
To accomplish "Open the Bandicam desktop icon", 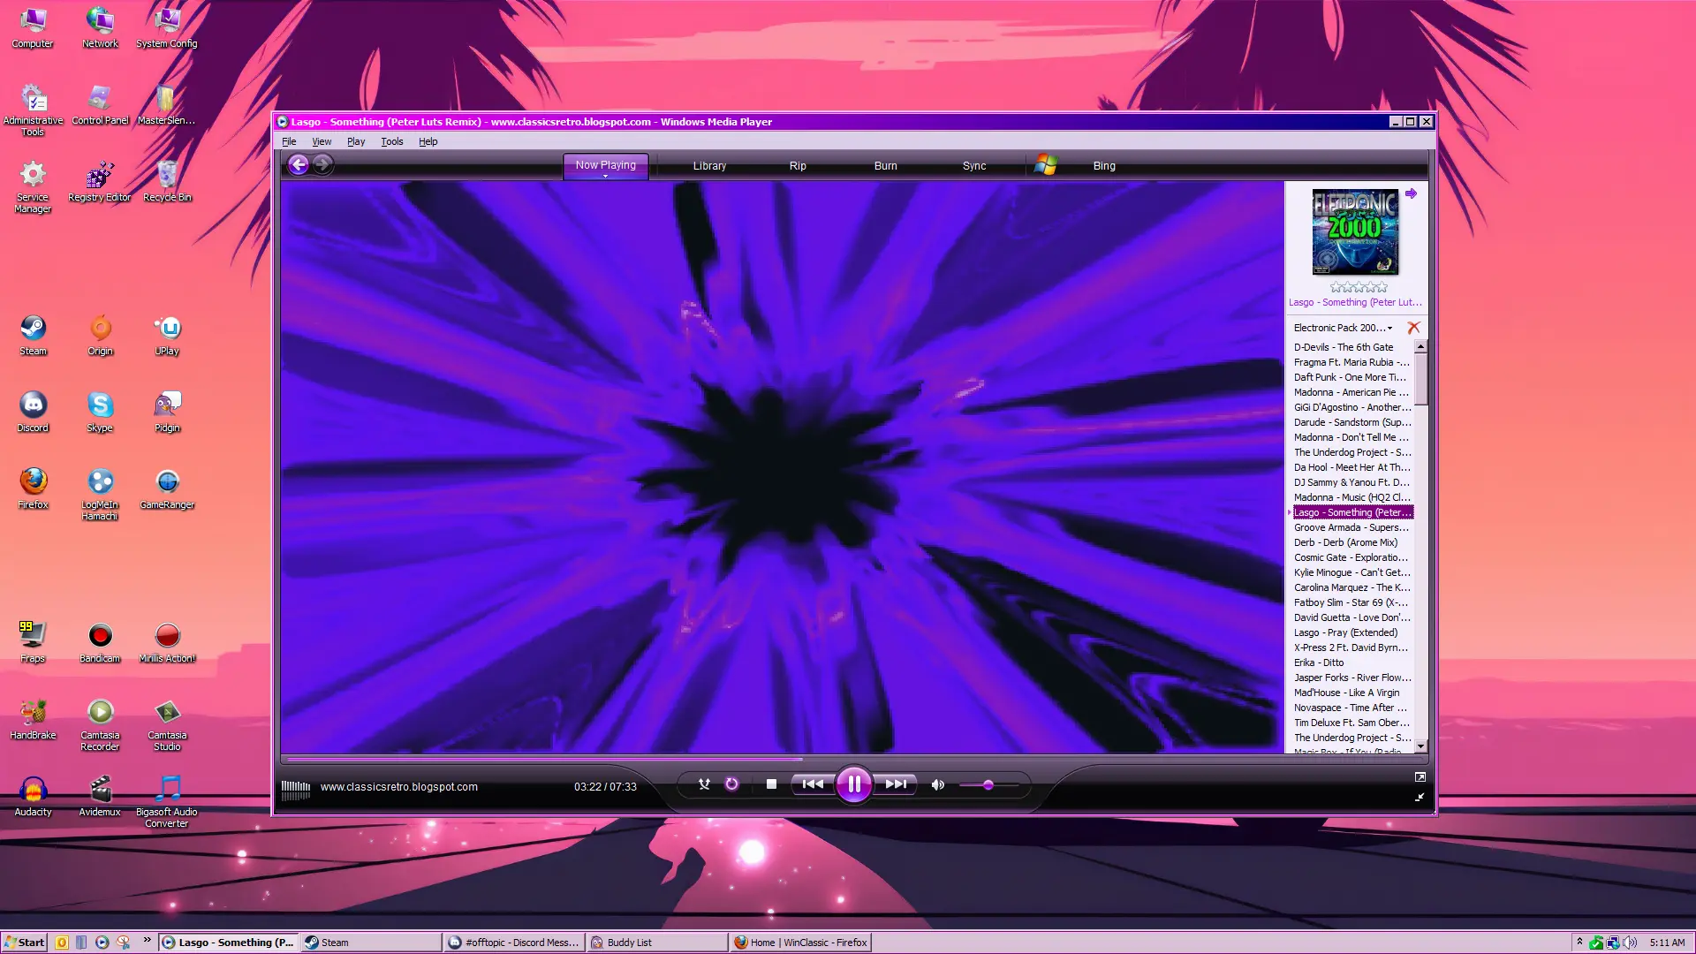I will (x=100, y=642).
